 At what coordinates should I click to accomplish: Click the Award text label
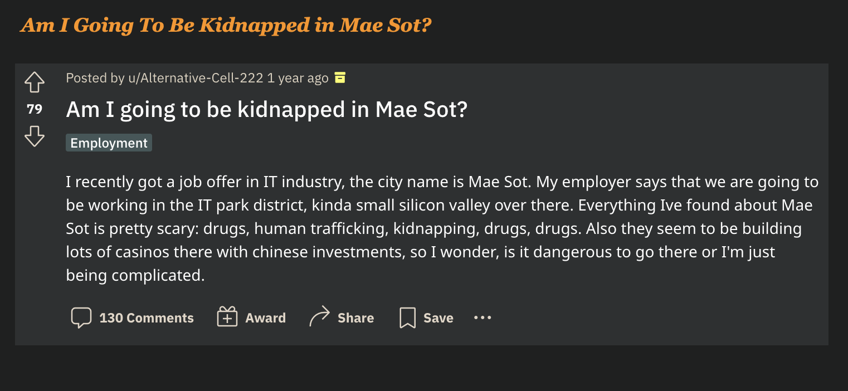266,318
